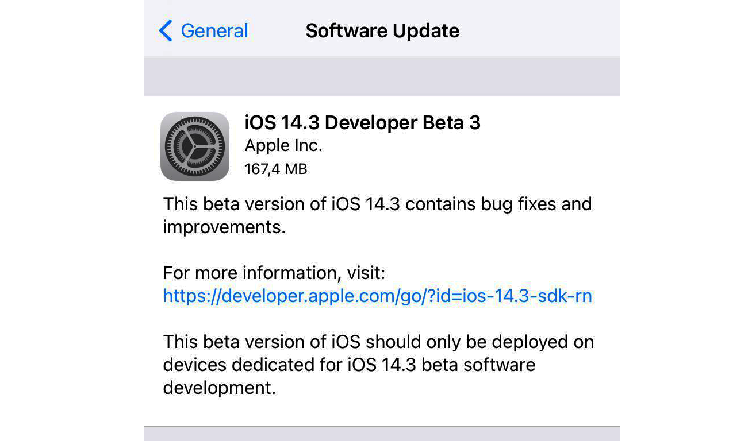This screenshot has width=752, height=441.
Task: Open the developer.apple.com release notes link
Action: [378, 296]
